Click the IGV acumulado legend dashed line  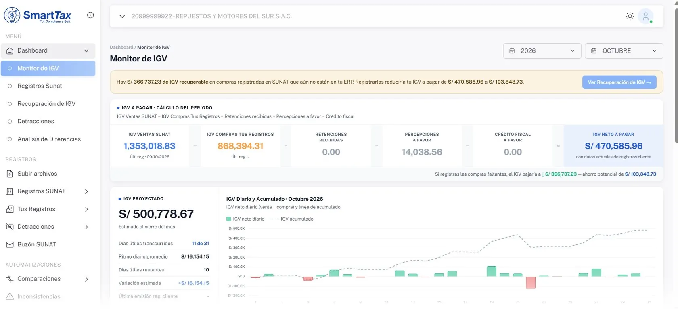point(275,219)
